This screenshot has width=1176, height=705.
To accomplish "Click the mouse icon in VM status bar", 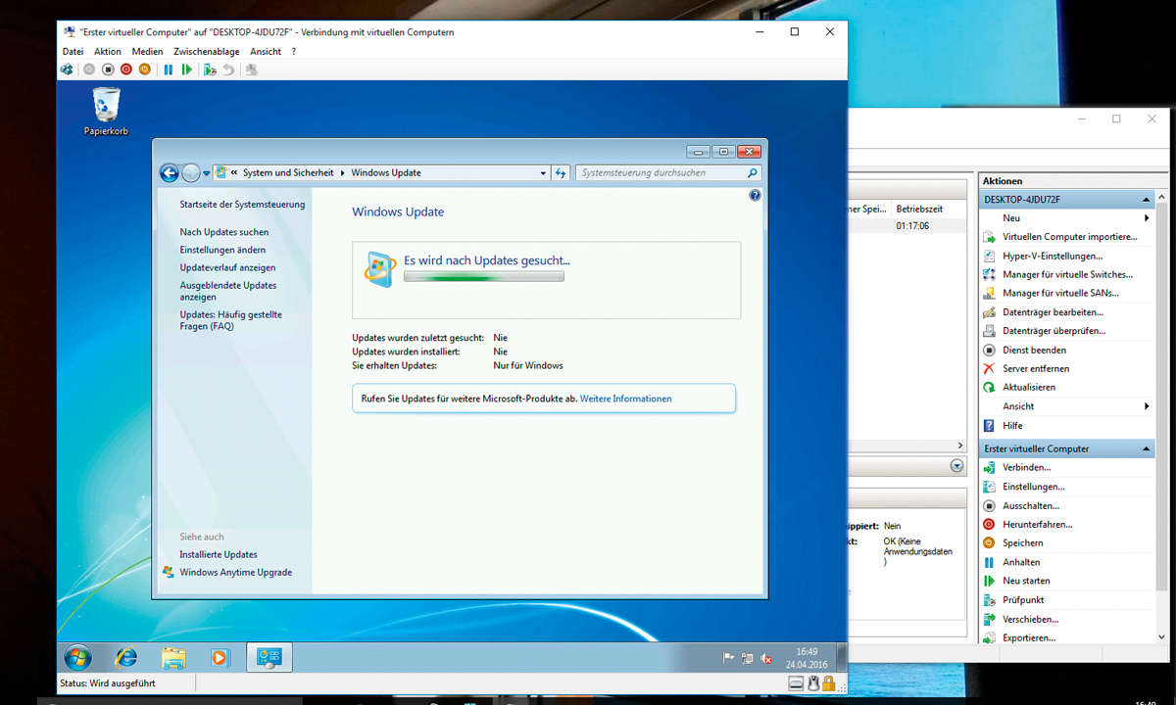I will pos(813,683).
